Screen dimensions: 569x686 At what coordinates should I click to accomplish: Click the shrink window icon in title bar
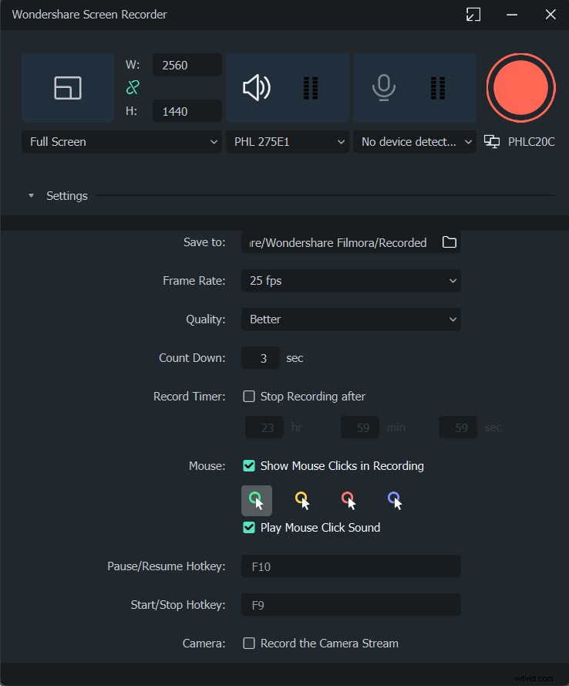tap(473, 15)
